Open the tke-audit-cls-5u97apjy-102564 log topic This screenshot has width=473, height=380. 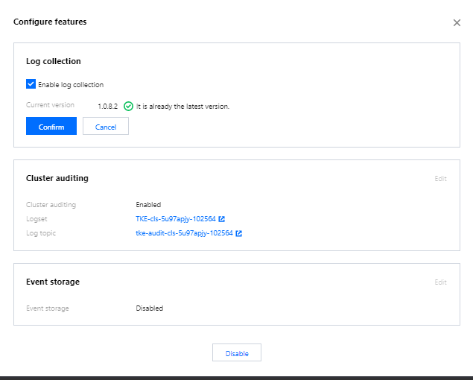183,233
